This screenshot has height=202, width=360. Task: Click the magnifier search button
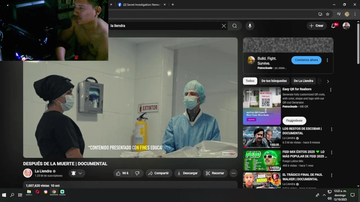tap(235, 26)
